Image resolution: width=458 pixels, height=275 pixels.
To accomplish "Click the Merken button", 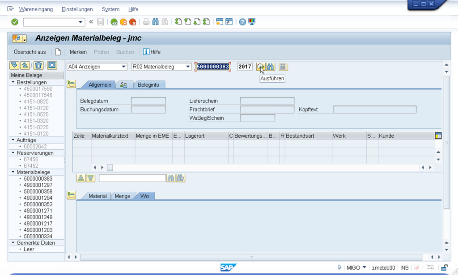I will pyautogui.click(x=78, y=52).
